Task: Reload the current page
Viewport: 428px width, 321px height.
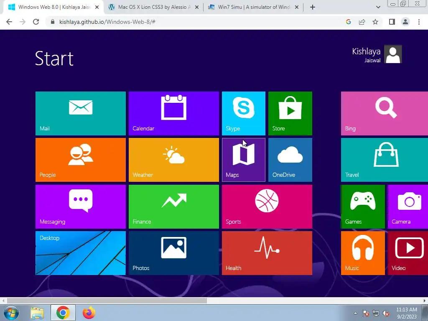Action: (x=36, y=22)
